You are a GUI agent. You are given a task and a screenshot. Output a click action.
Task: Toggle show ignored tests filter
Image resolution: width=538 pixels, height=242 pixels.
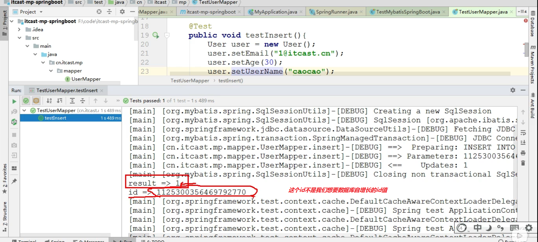click(x=36, y=101)
